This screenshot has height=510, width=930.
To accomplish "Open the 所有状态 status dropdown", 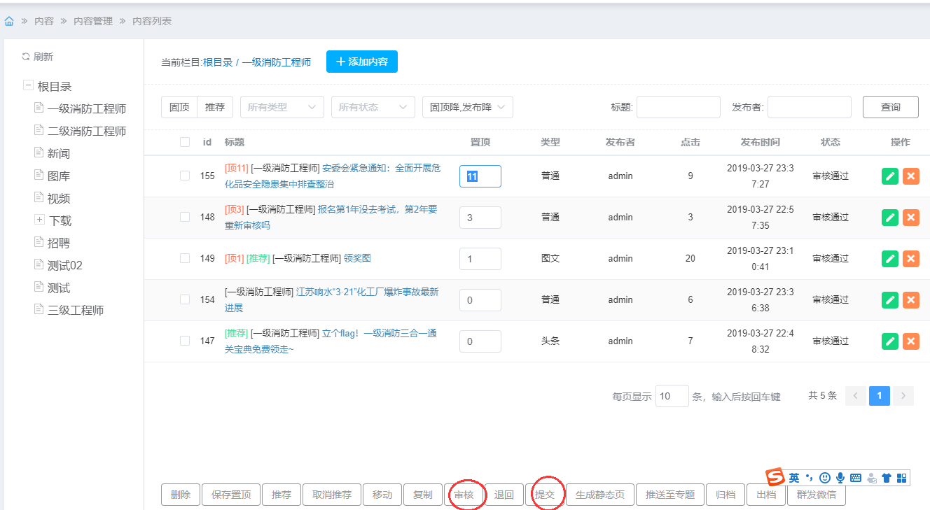I will (x=373, y=107).
